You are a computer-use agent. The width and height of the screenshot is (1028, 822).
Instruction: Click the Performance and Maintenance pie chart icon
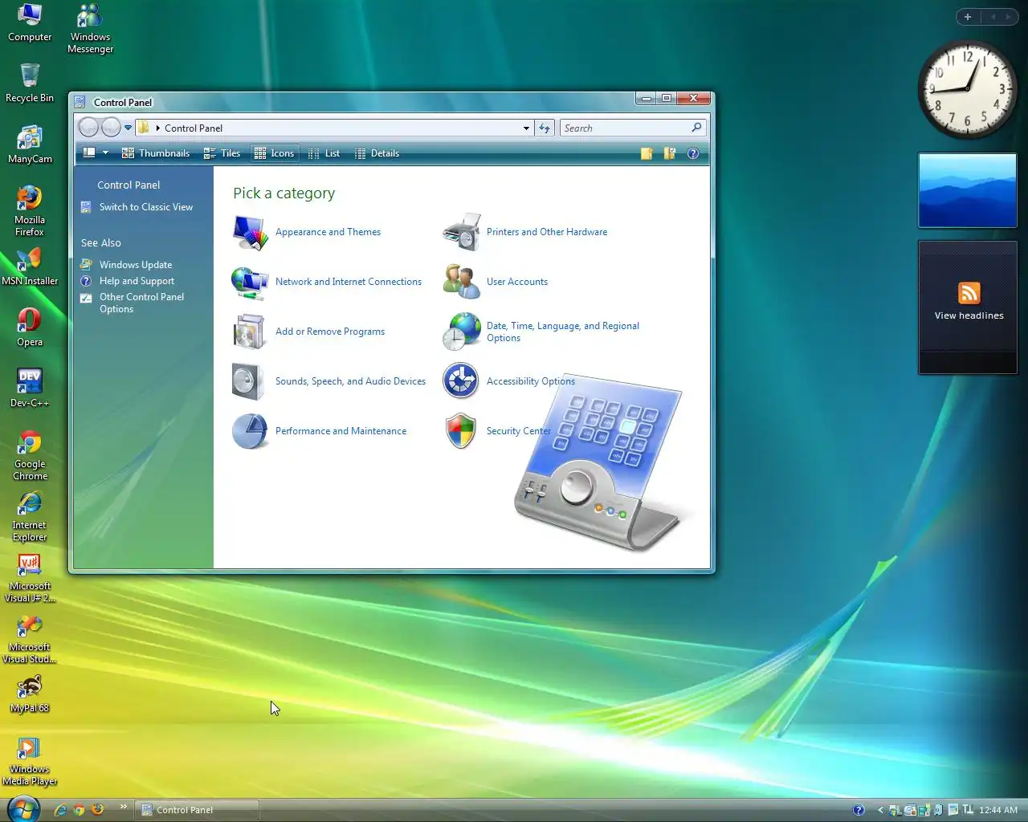pyautogui.click(x=250, y=431)
